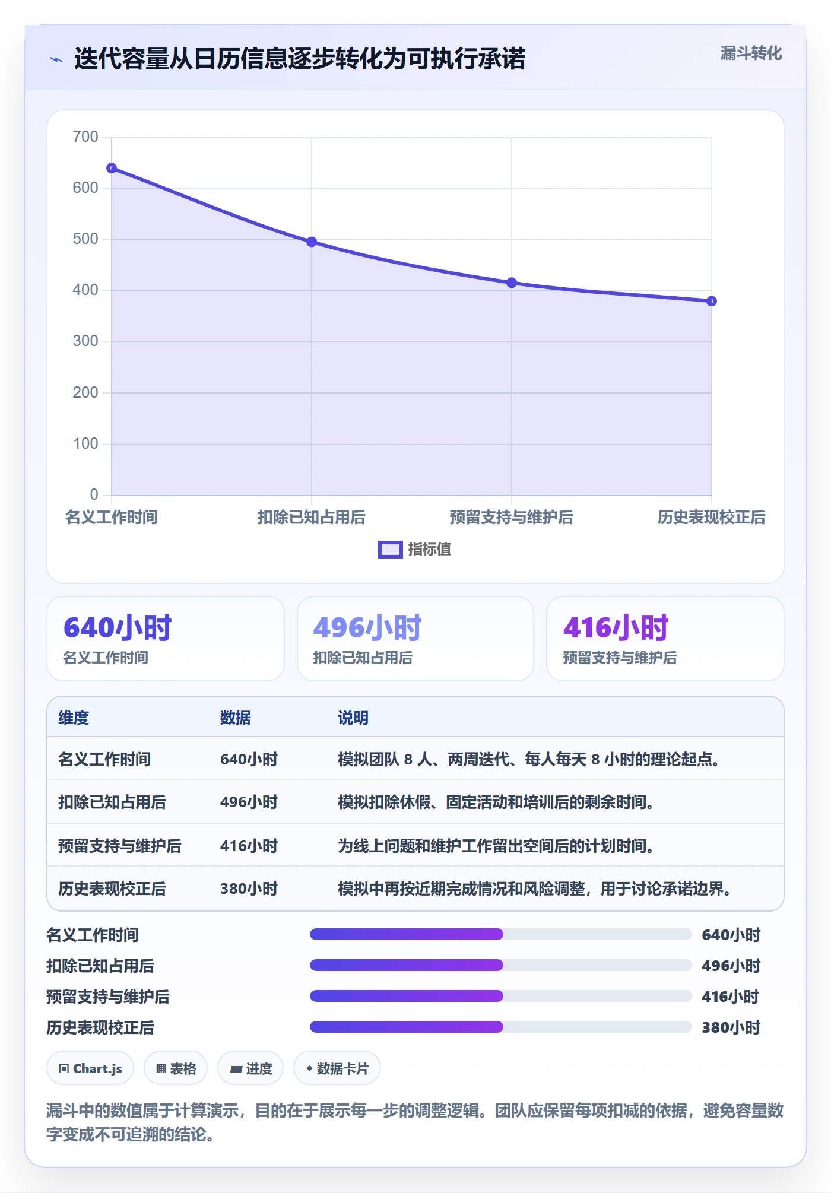Click the description 模拟扣除休假、固定活动和培训后的剩余时间
This screenshot has height=1193, width=831.
496,802
